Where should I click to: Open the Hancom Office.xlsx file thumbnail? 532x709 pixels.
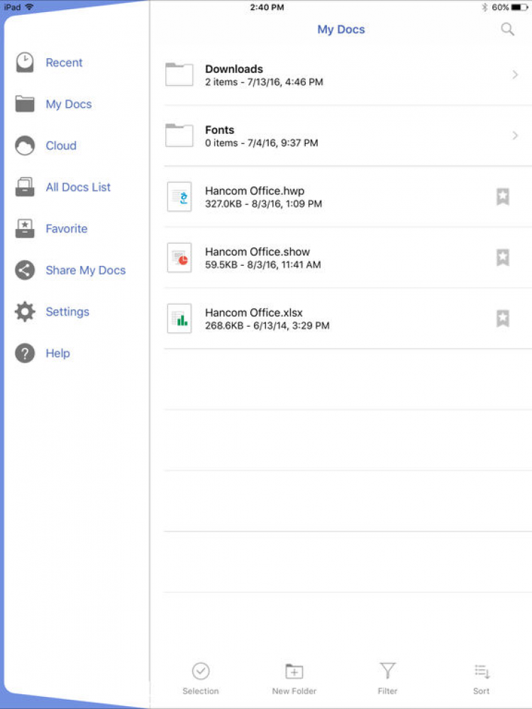pos(179,318)
